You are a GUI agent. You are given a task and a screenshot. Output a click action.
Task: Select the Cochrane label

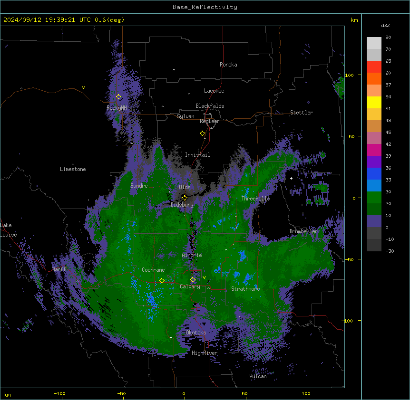(153, 270)
